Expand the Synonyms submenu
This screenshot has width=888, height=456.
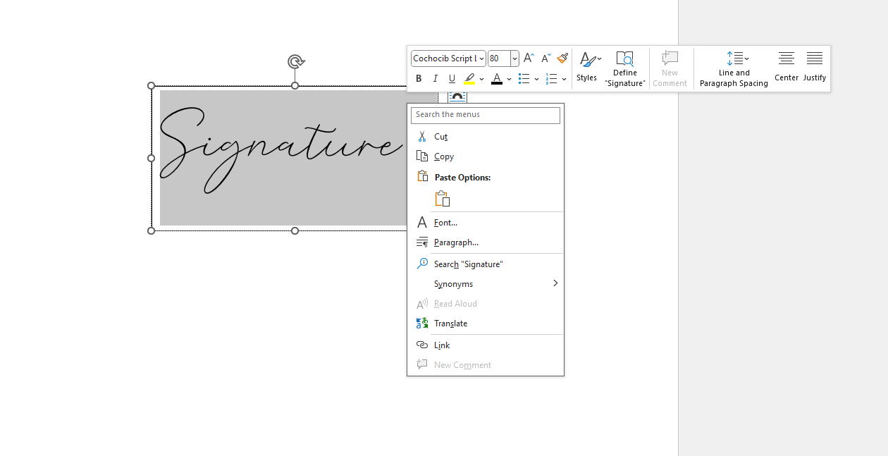point(453,283)
